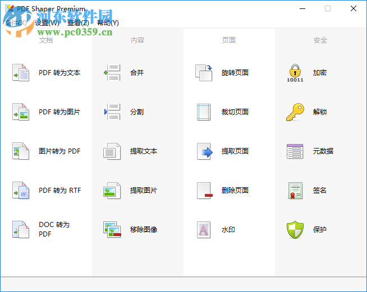Click the 提取文本 extract text icon
This screenshot has height=292, width=367.
pos(112,151)
